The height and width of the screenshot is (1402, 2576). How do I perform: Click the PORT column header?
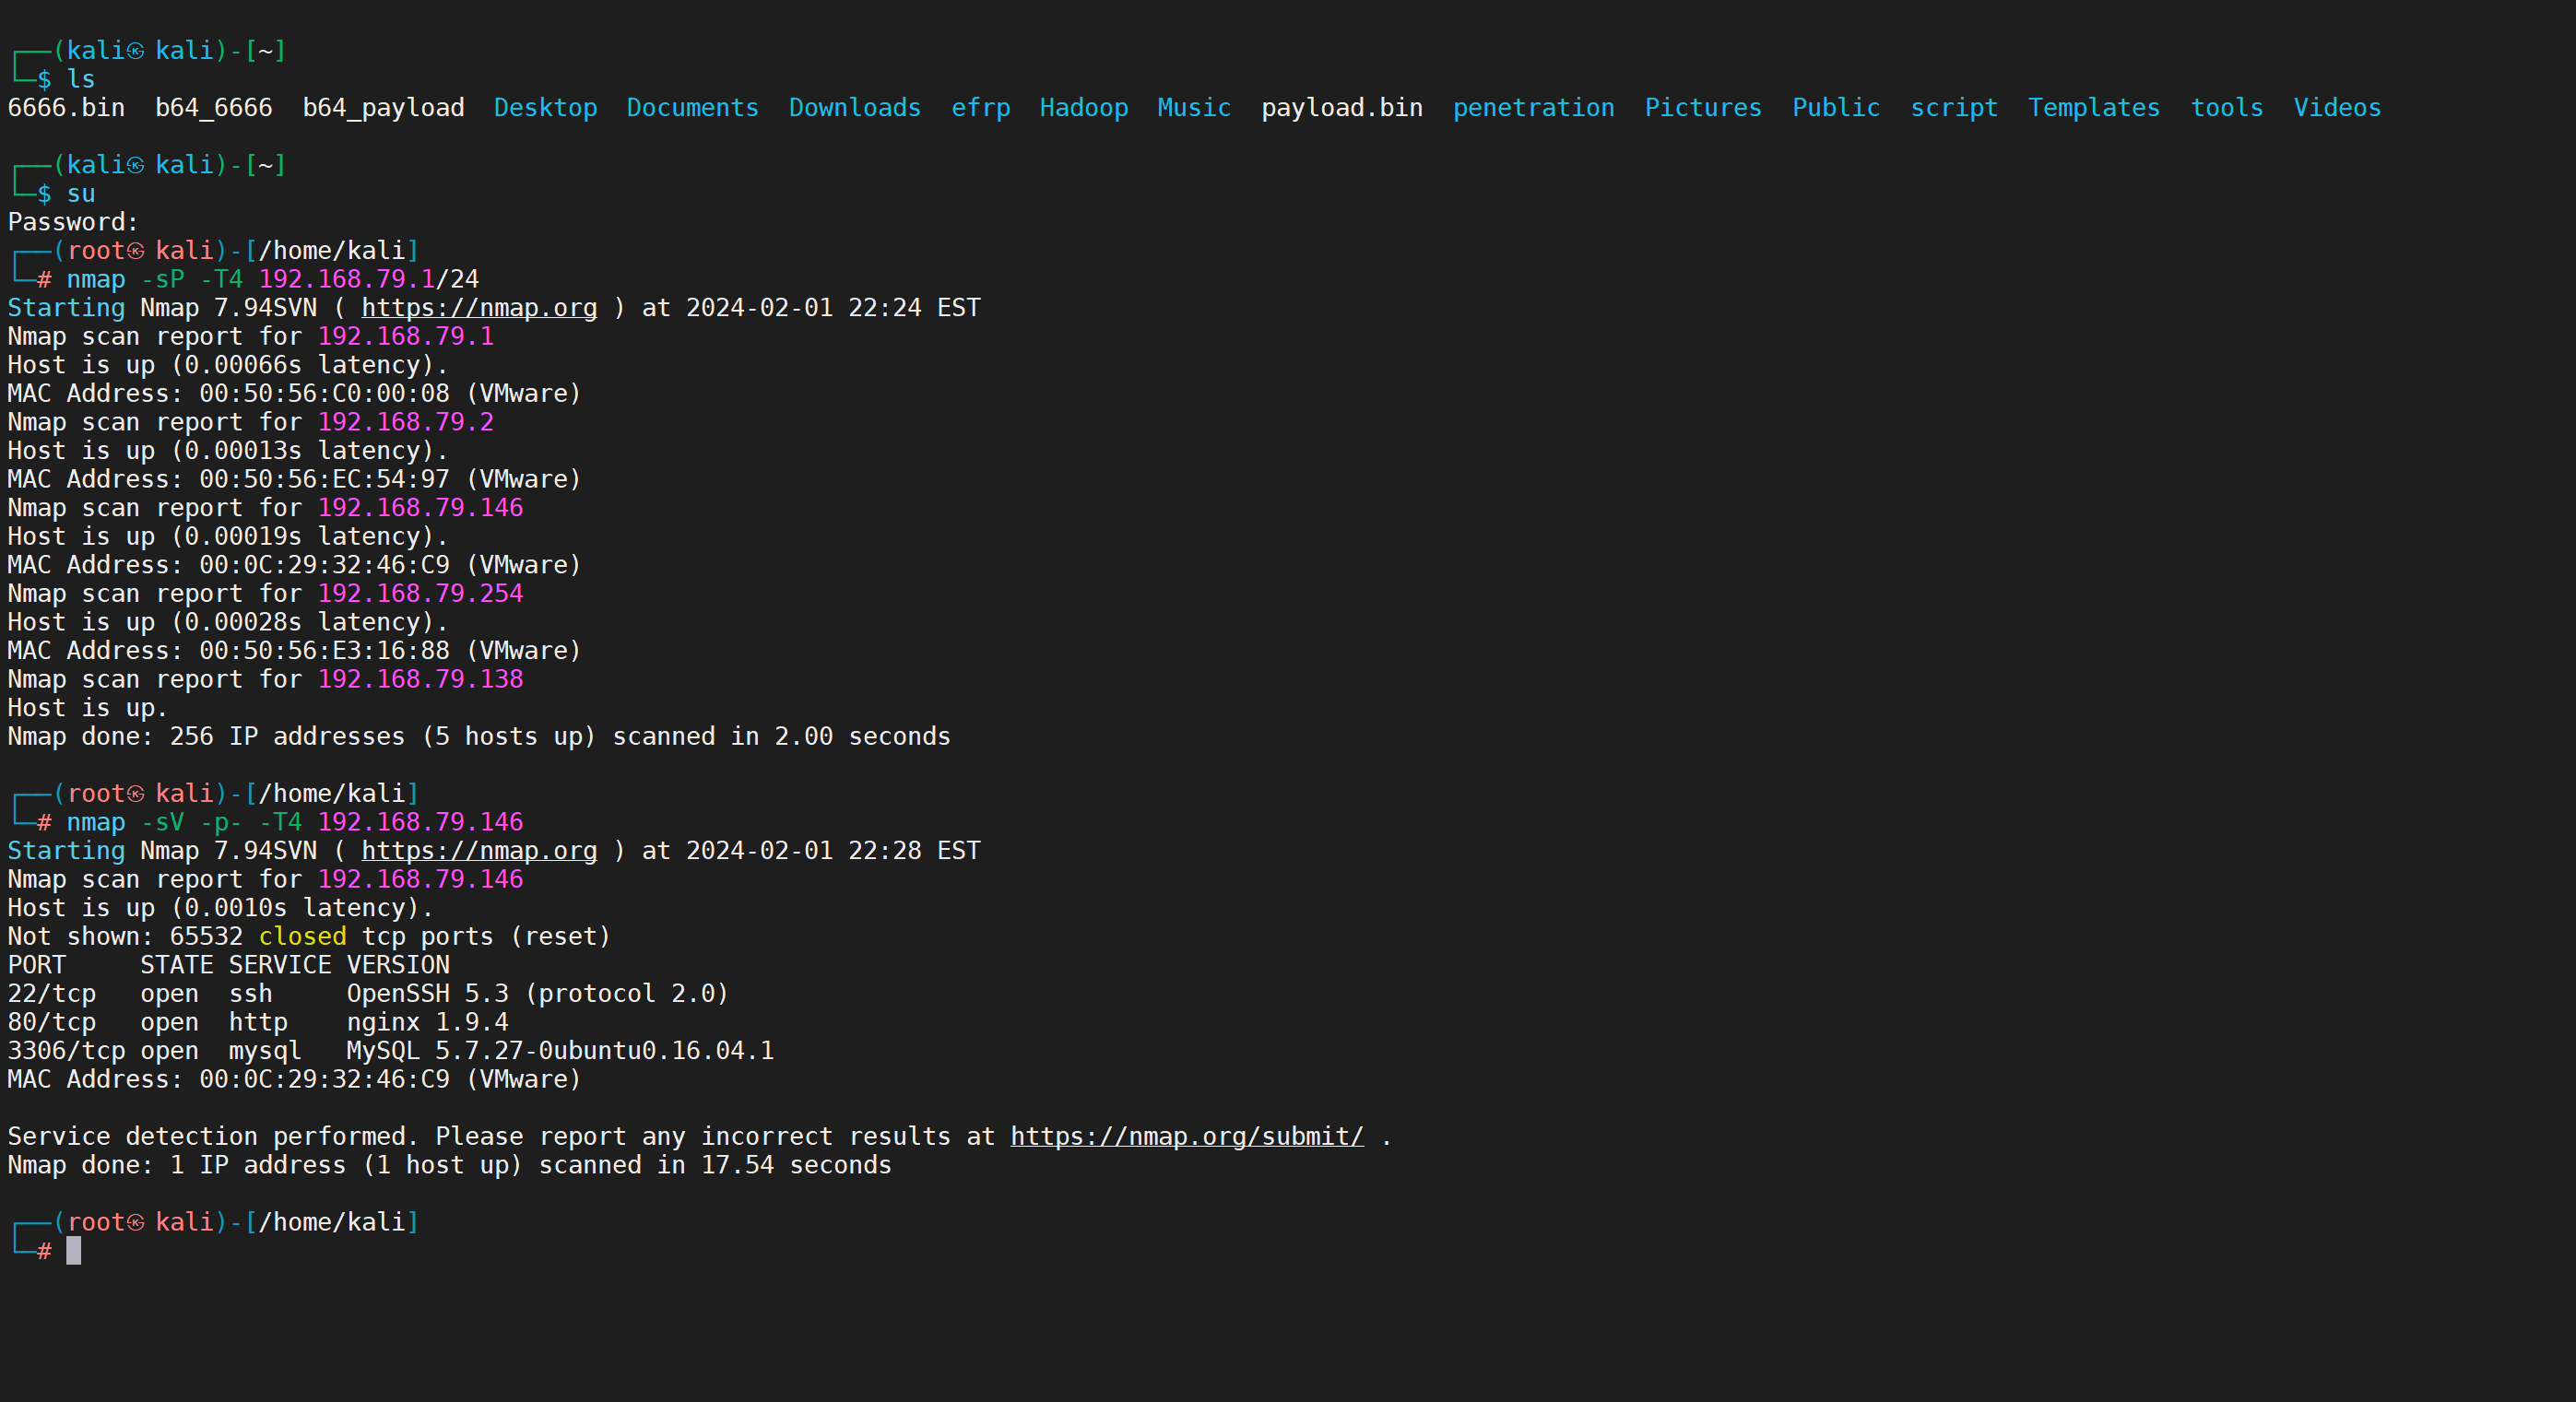[37, 965]
